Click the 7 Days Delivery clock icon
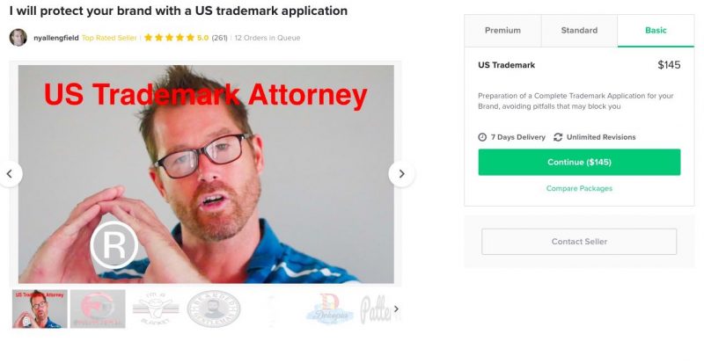 pyautogui.click(x=482, y=137)
